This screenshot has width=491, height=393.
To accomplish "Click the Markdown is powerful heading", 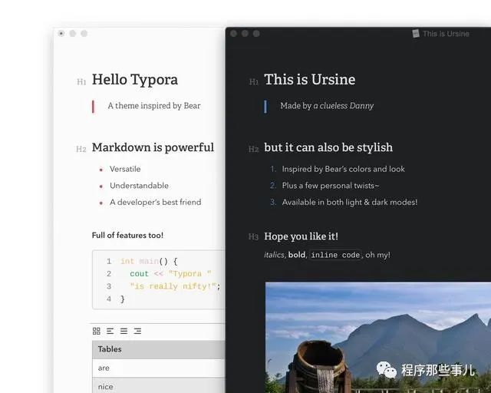I will (x=153, y=147).
